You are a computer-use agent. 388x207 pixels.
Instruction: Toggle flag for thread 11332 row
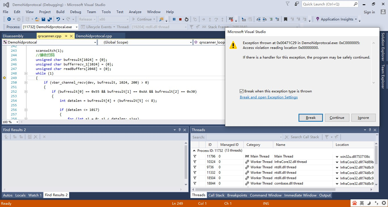click(195, 173)
